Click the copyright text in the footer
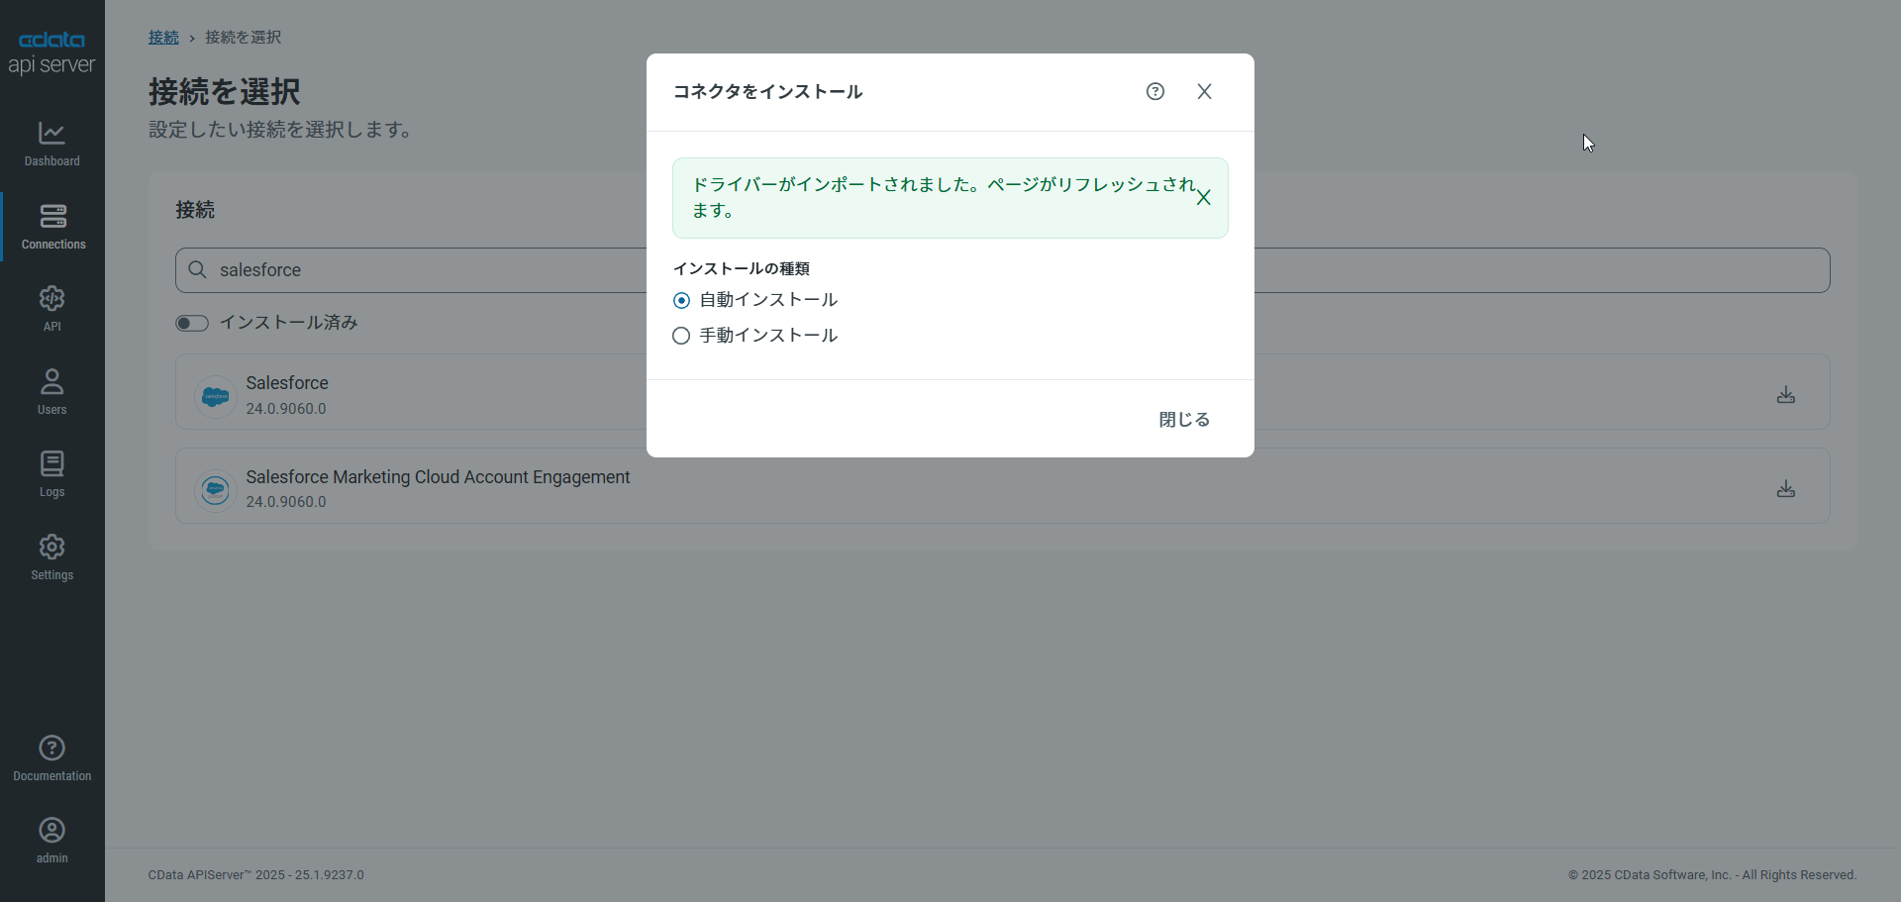Image resolution: width=1901 pixels, height=902 pixels. (x=1712, y=875)
